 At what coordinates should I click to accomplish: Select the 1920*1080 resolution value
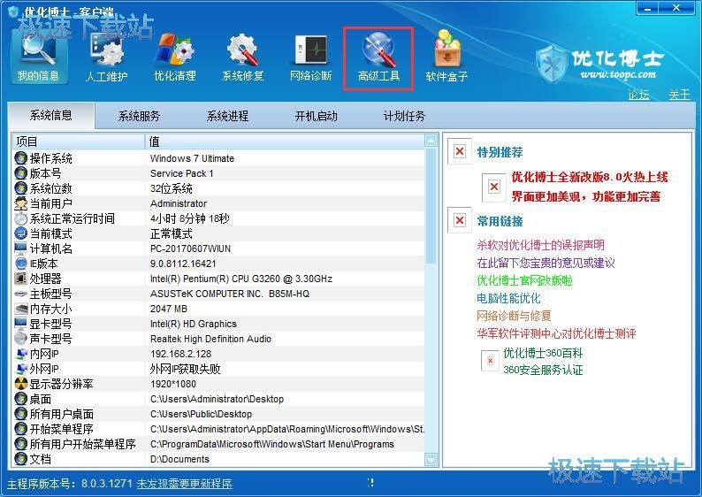(173, 384)
